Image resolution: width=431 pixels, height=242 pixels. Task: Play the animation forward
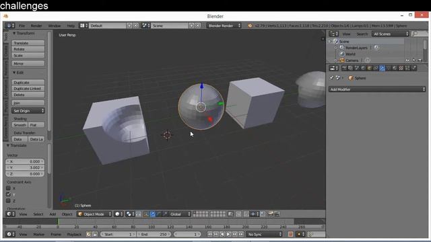tap(228, 234)
